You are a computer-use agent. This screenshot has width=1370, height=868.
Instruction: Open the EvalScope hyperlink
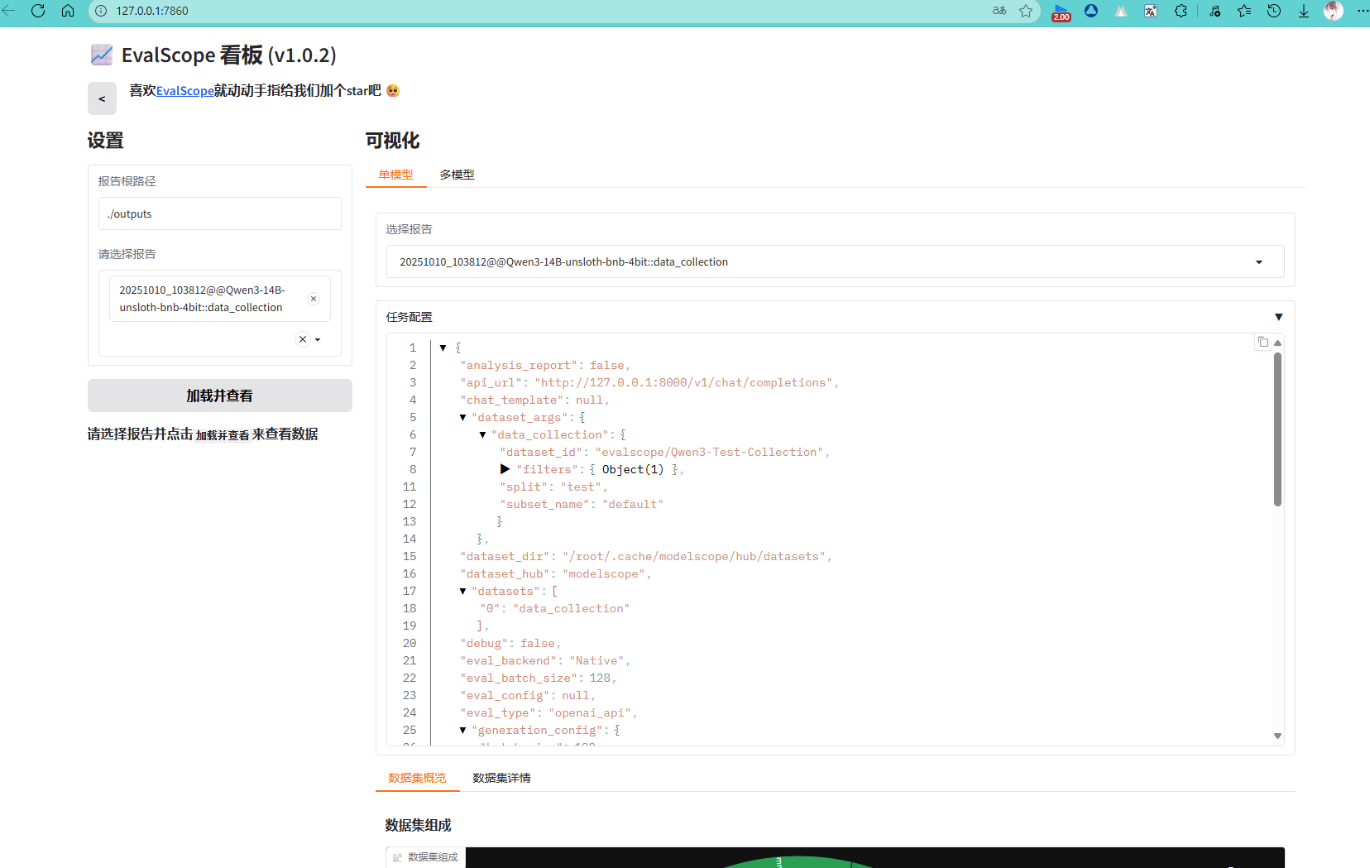tap(185, 91)
